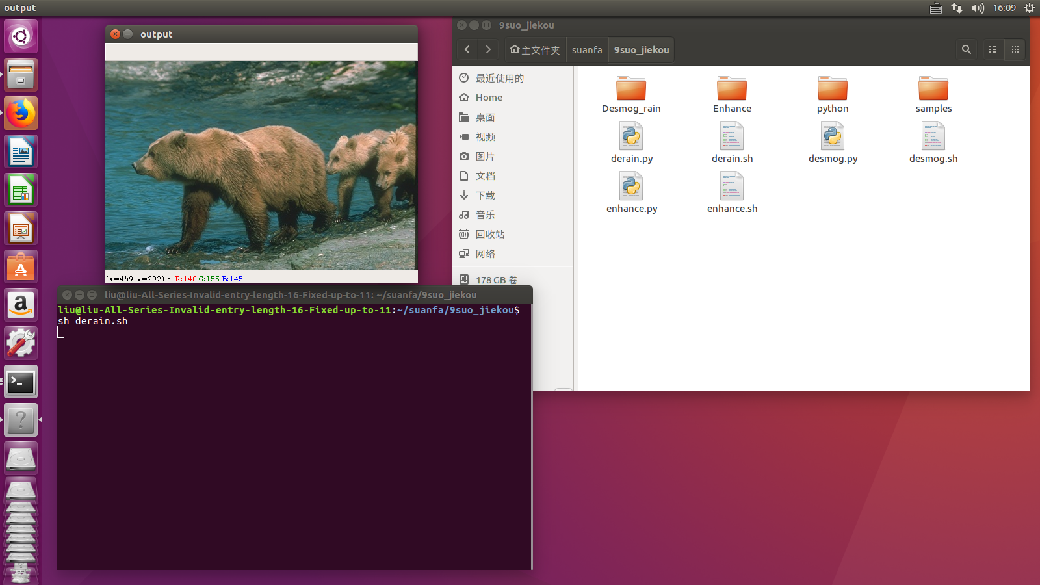Switch file manager to list view

[993, 49]
